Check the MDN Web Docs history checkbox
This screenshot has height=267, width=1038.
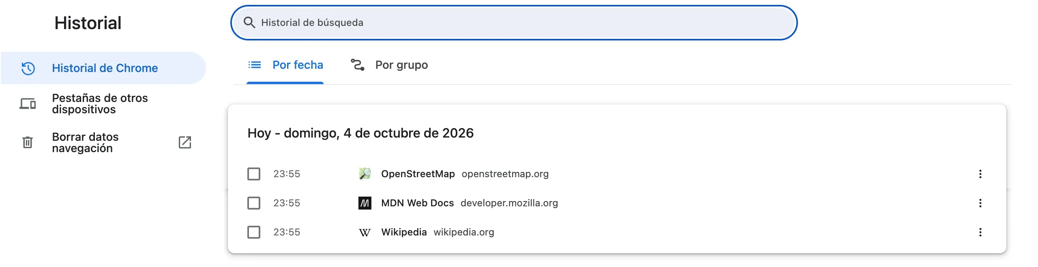(254, 203)
